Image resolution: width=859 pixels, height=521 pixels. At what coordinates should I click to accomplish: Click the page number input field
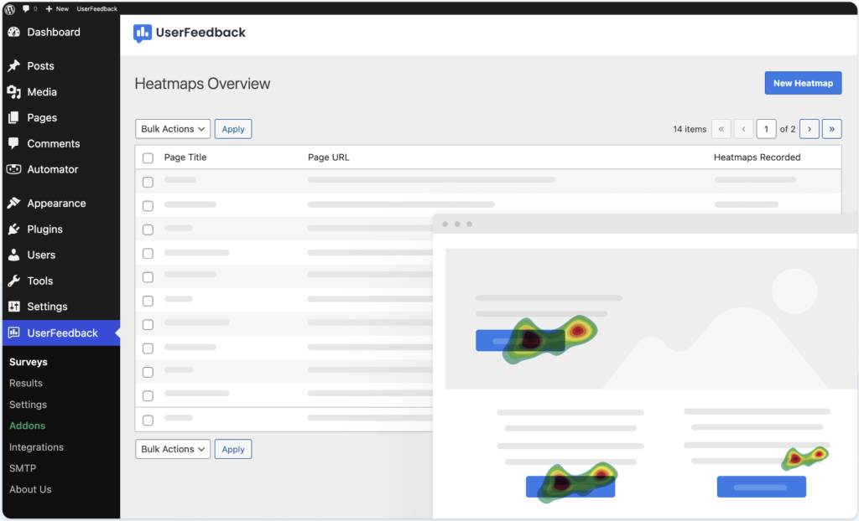point(766,129)
